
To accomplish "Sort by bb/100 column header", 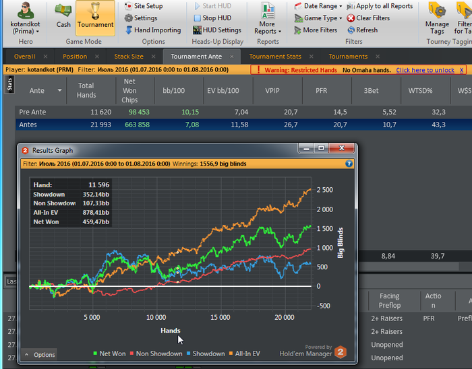I will (174, 90).
